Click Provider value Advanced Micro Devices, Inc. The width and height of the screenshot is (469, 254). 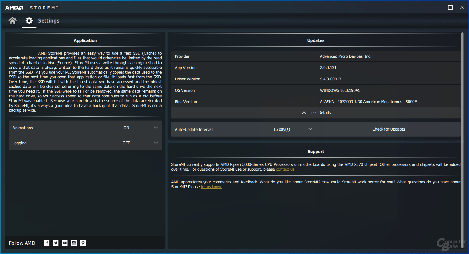point(345,56)
